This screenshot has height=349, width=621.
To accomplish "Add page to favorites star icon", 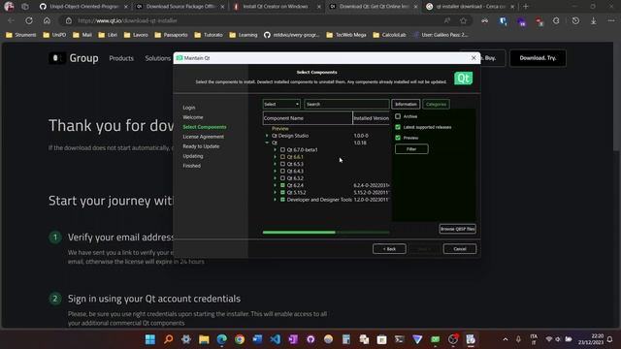I will (464, 20).
